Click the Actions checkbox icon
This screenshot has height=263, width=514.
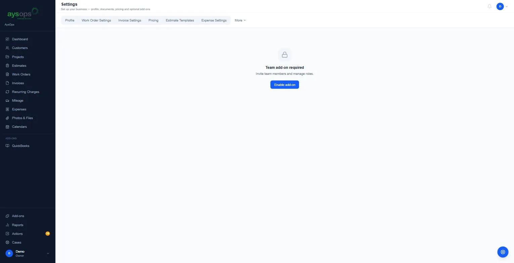pyautogui.click(x=7, y=234)
